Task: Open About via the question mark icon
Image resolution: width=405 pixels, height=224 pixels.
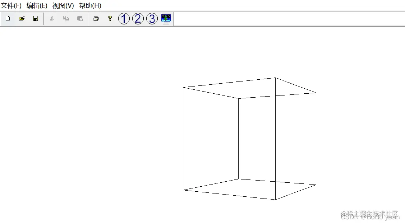Action: click(x=110, y=18)
